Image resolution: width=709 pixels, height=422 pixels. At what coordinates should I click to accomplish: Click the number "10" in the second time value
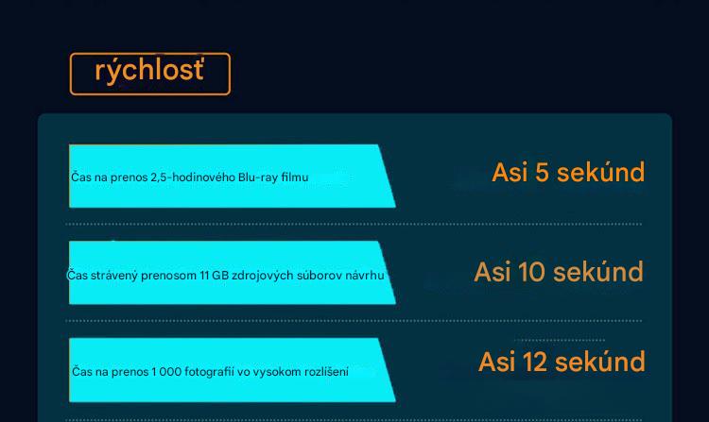tap(530, 272)
